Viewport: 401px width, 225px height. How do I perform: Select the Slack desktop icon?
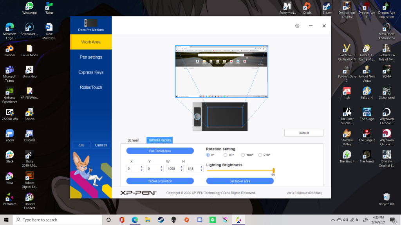pyautogui.click(x=10, y=157)
